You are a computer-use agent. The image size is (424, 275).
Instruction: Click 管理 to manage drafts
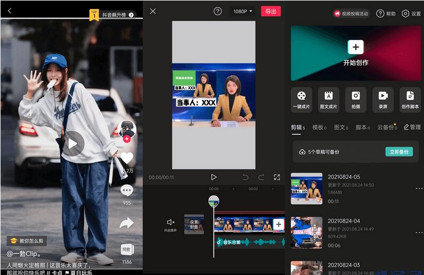[x=412, y=127]
